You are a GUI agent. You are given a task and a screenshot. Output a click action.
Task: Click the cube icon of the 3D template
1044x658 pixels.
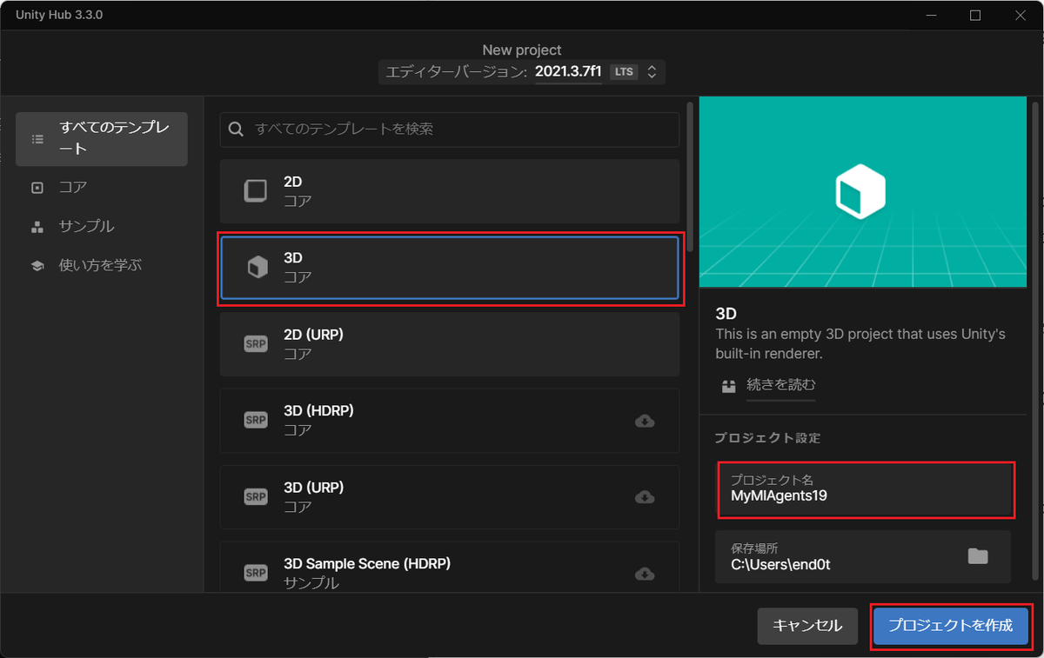pyautogui.click(x=257, y=268)
